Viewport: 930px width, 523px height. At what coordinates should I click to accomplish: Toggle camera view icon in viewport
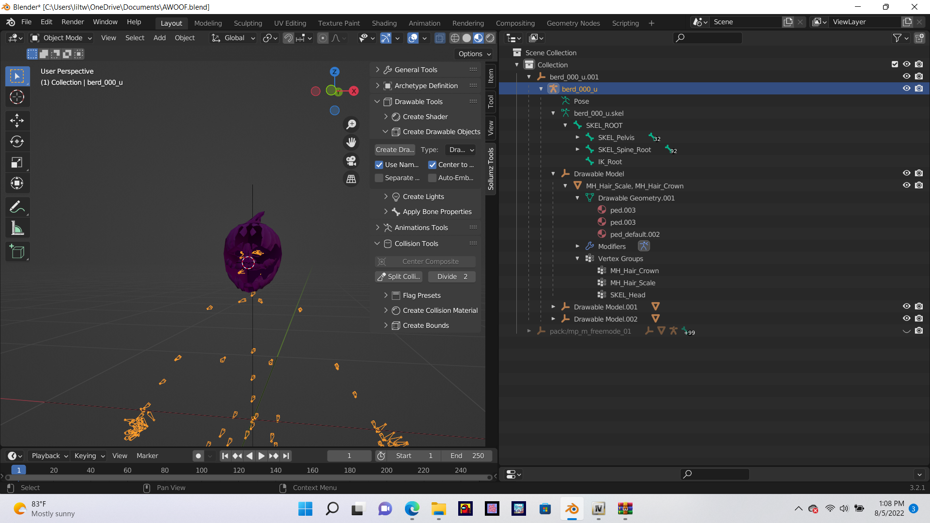click(351, 160)
